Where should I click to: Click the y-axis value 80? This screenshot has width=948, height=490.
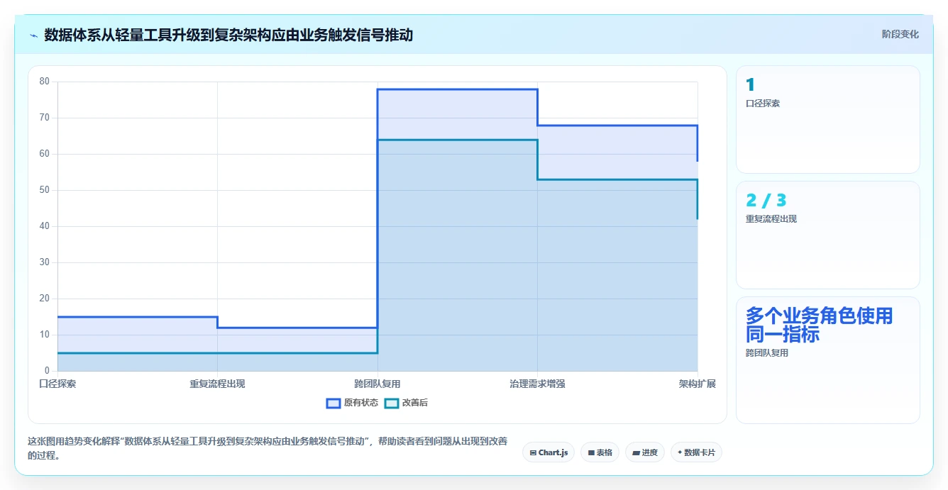tap(45, 82)
